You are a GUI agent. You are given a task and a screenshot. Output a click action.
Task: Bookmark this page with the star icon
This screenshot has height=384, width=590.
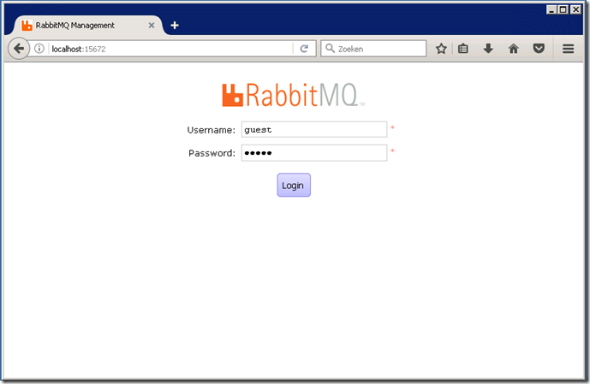click(441, 49)
